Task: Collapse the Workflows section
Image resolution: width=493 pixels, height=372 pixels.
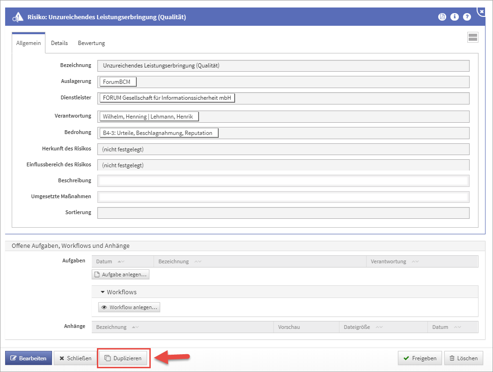Action: point(103,292)
